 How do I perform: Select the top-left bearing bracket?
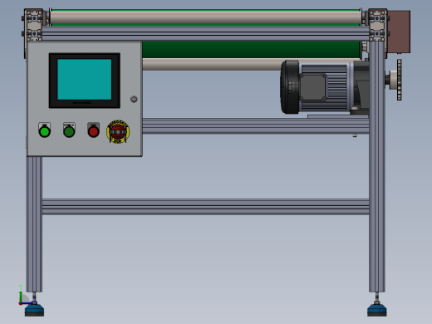point(33,25)
